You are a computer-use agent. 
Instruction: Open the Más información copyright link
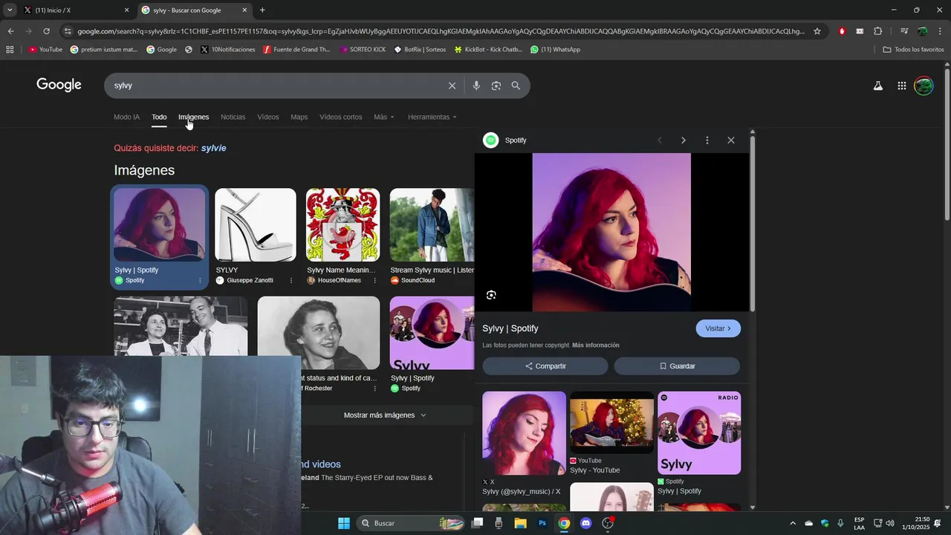coord(596,346)
